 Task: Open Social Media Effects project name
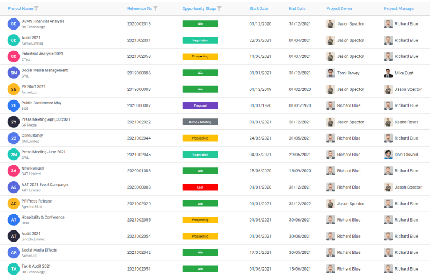point(39,250)
